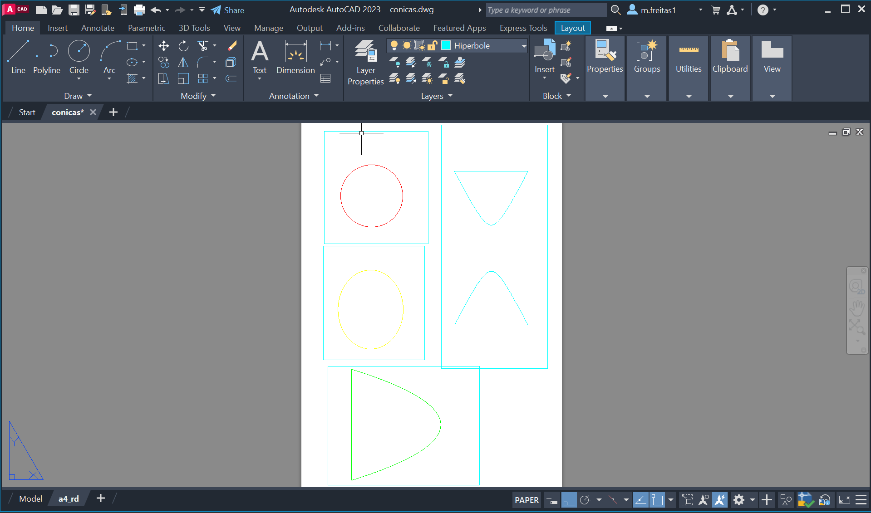
Task: Click the Insert Table icon
Action: [325, 78]
